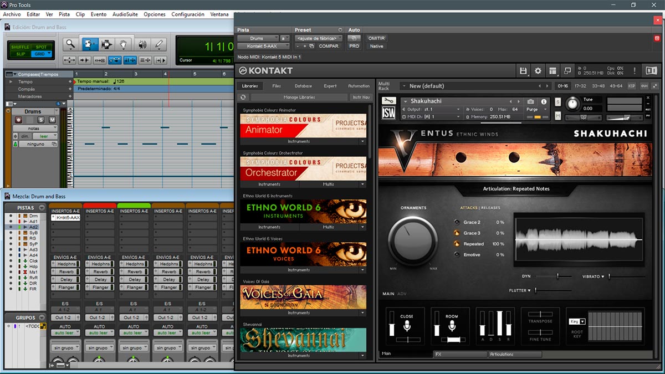This screenshot has height=374, width=665.
Task: Click the Kontakt panic exclamation icon
Action: [634, 70]
